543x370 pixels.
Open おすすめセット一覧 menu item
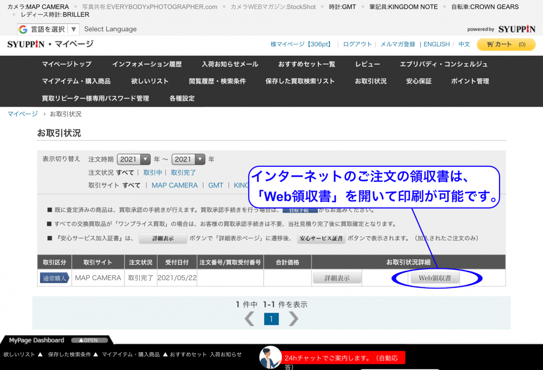307,64
